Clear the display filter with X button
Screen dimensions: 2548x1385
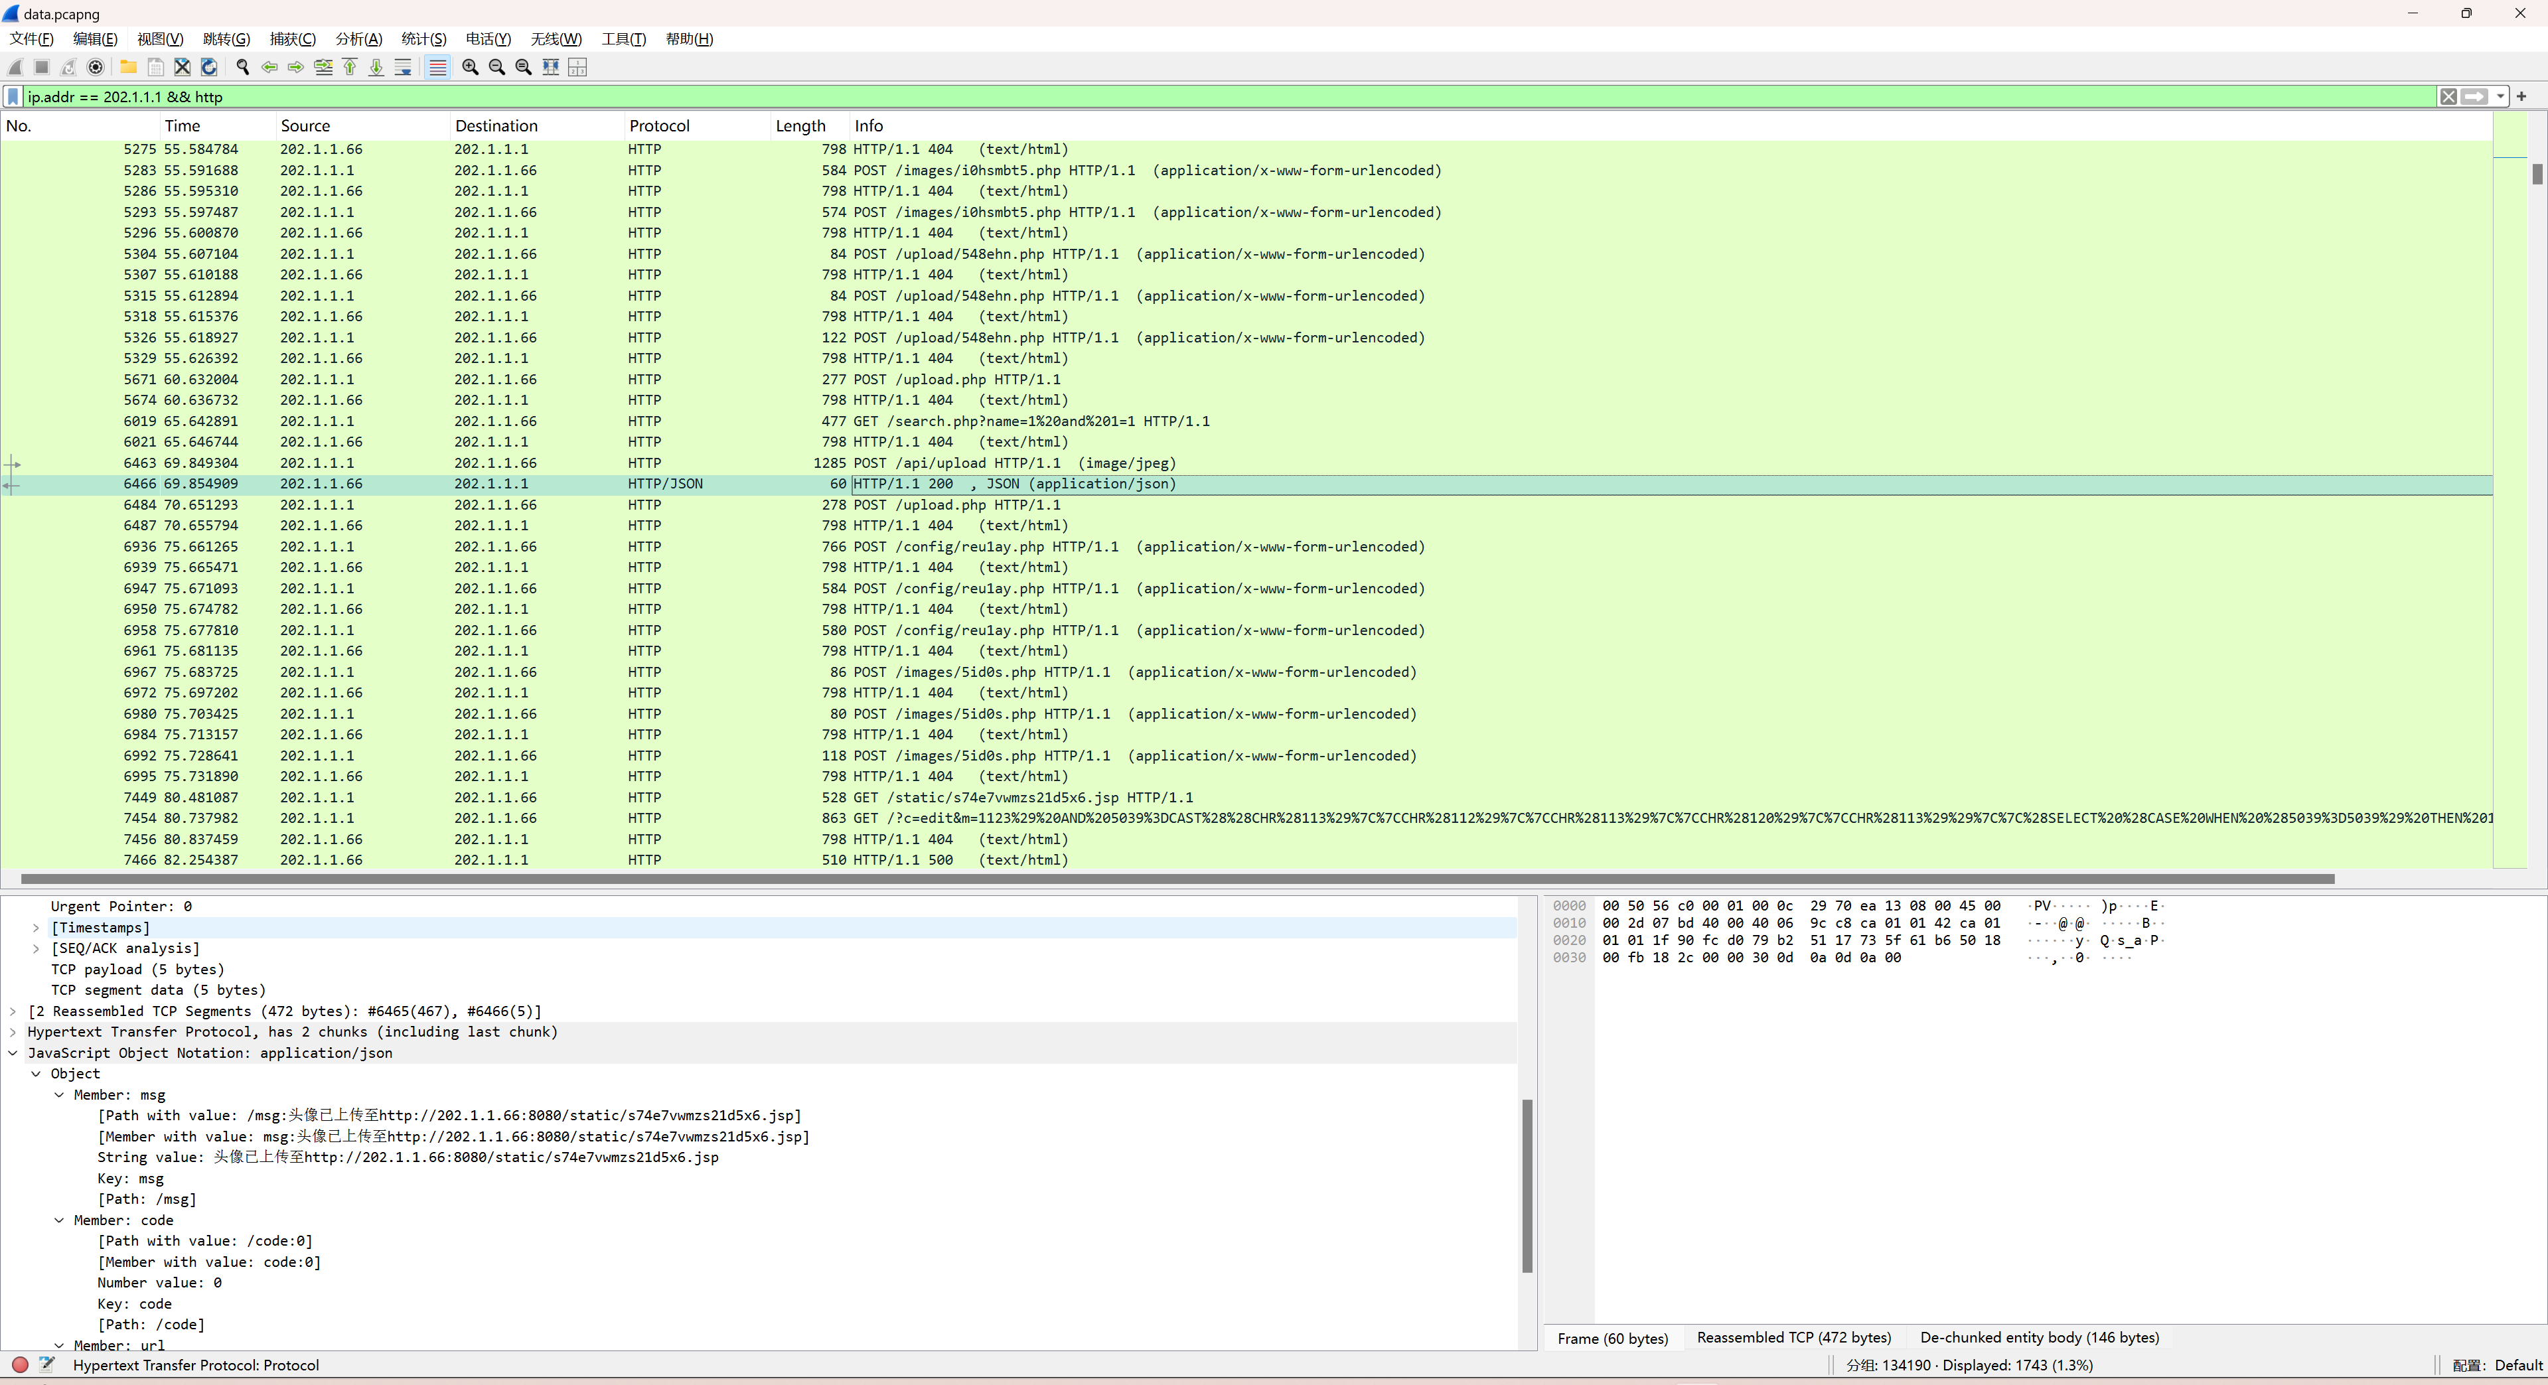(x=2448, y=97)
